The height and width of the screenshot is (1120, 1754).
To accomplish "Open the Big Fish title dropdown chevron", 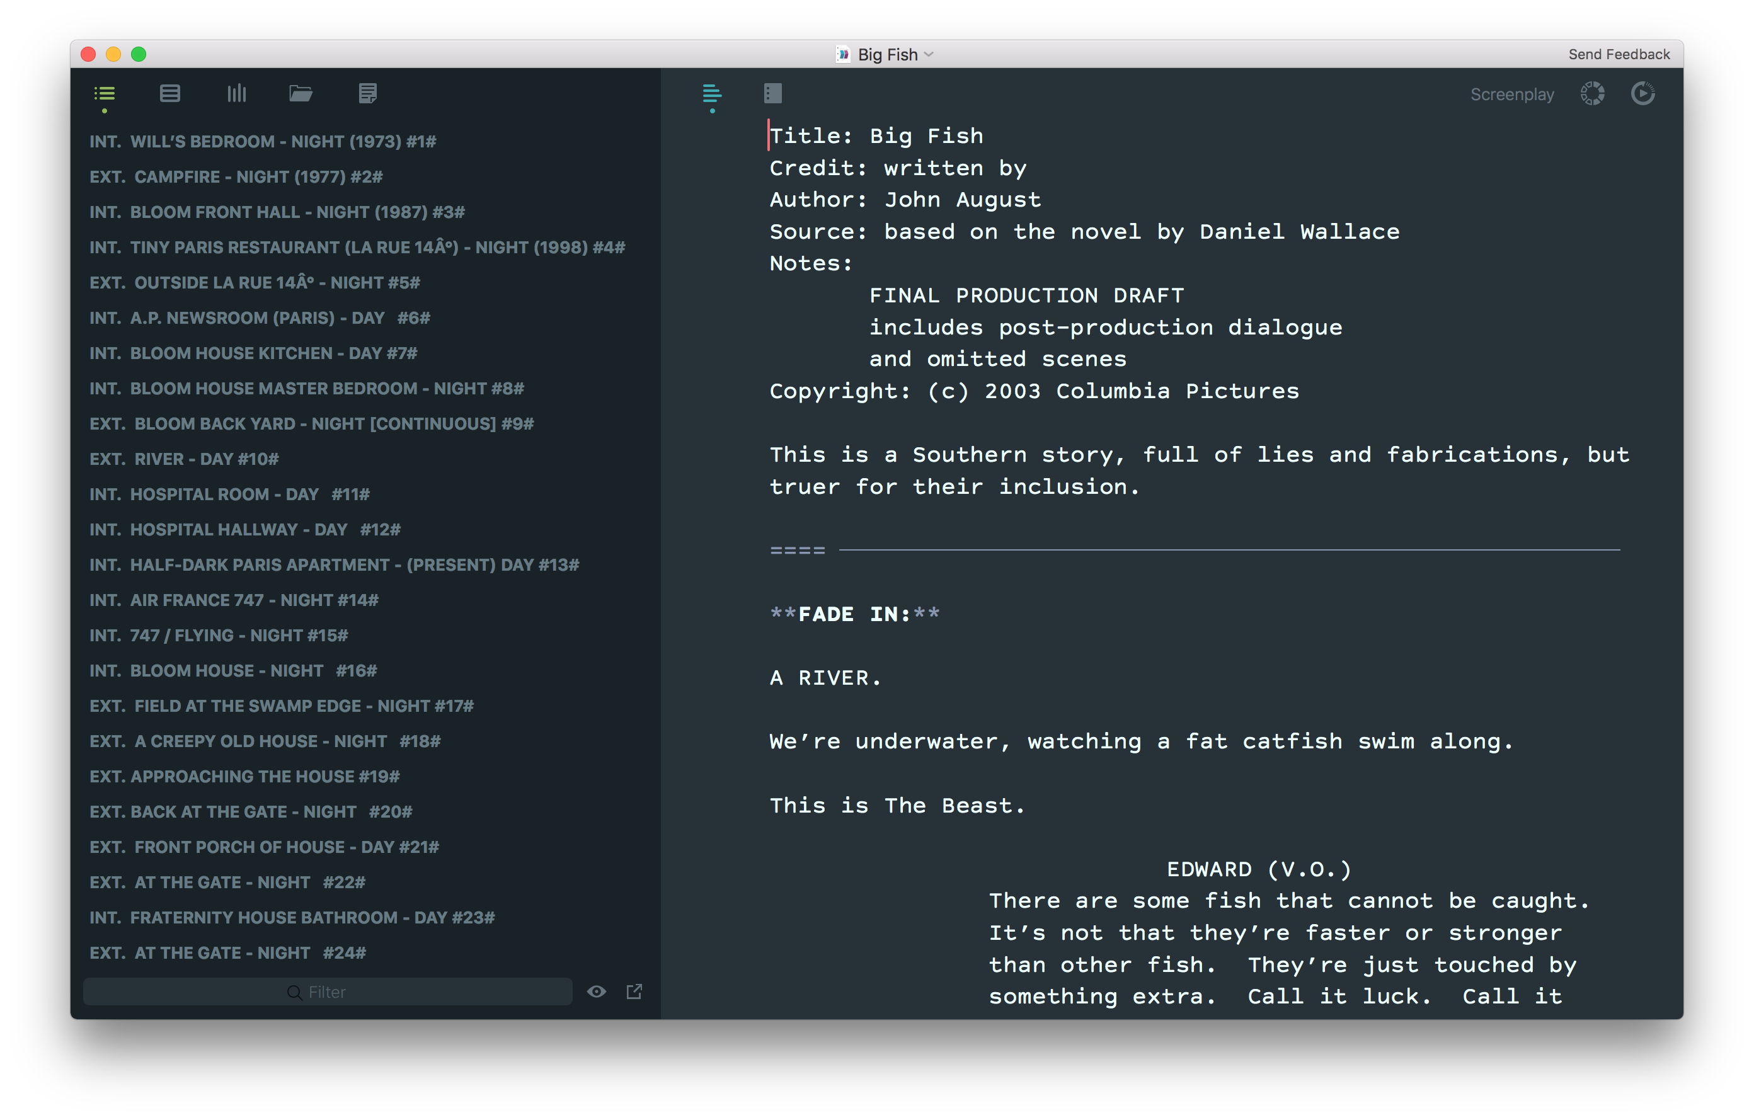I will [929, 55].
